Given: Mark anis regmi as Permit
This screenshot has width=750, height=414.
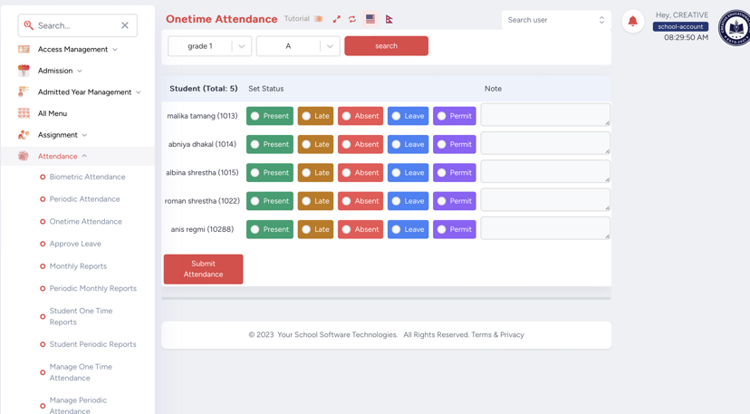Looking at the screenshot, I should click(x=455, y=229).
